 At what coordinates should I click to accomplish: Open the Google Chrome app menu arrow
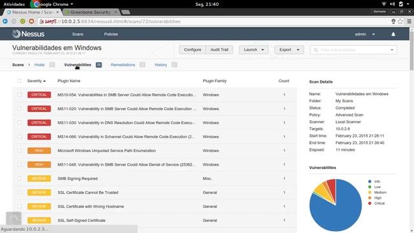(x=72, y=5)
